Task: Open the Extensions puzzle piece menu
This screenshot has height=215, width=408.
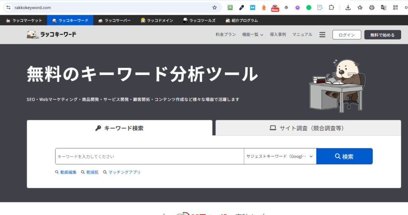Action: 331,8
